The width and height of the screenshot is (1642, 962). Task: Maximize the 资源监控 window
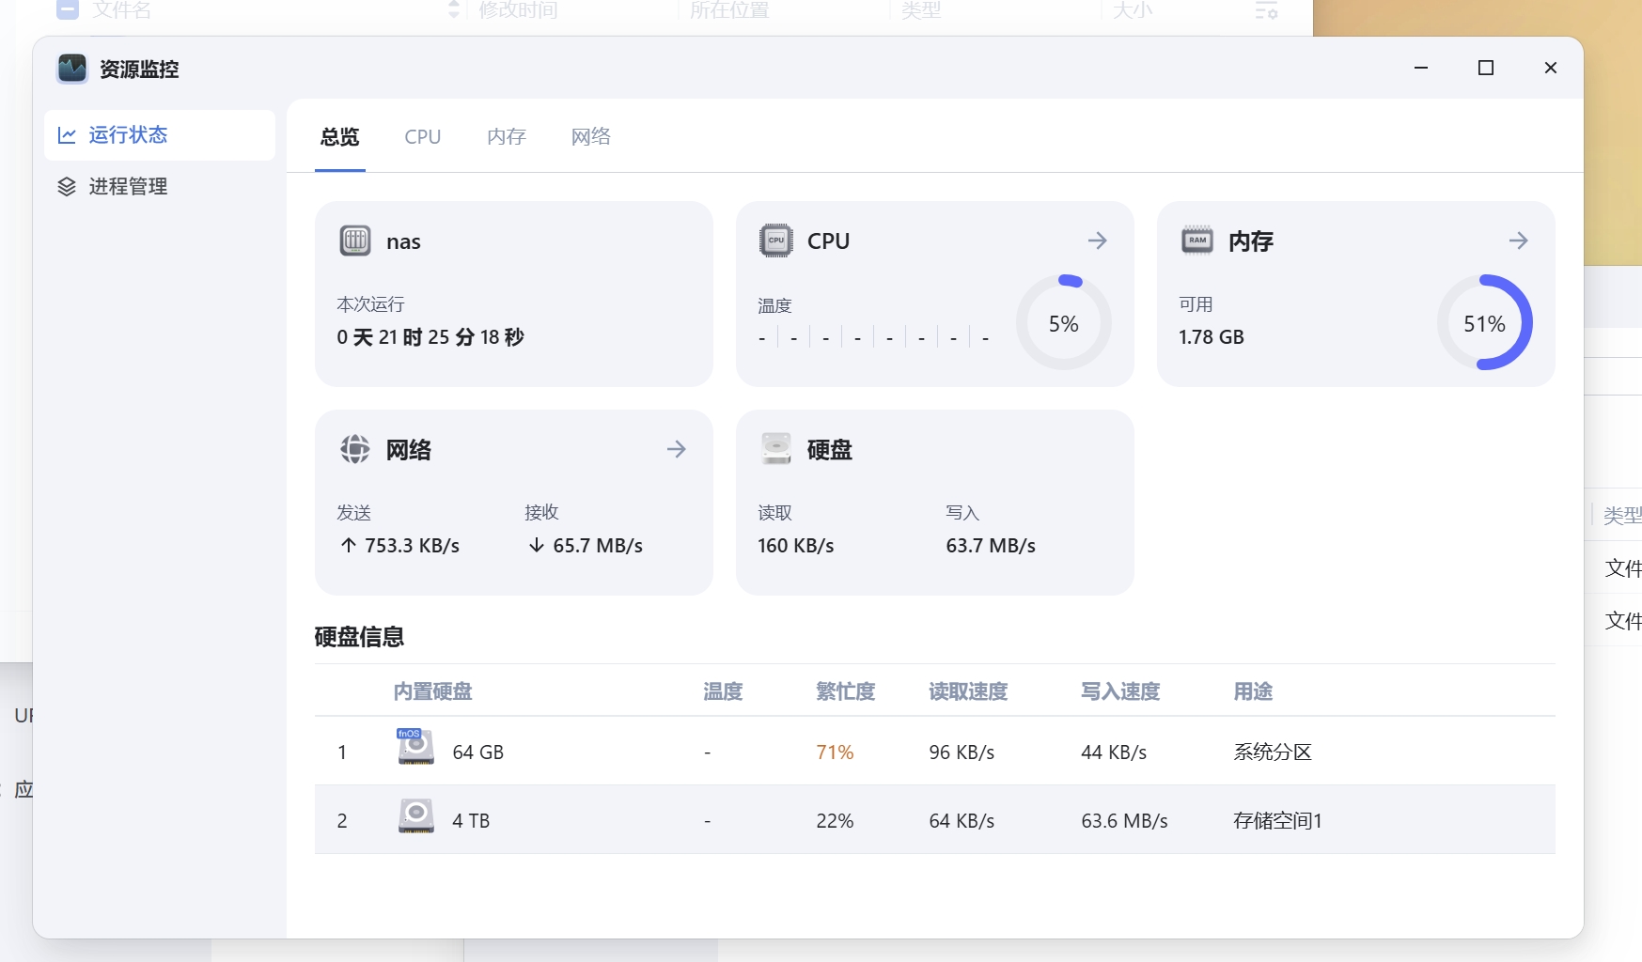click(x=1486, y=68)
